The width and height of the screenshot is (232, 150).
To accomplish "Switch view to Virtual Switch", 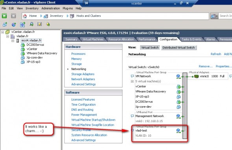I will [x=150, y=48].
